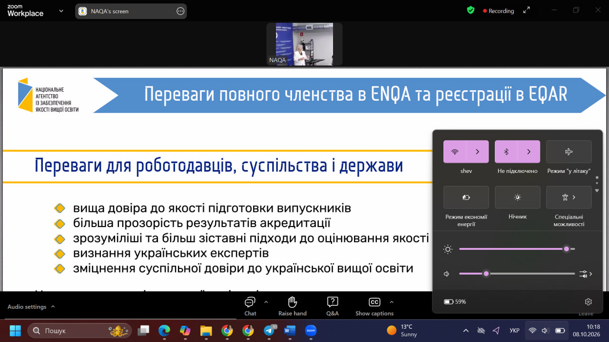The image size is (609, 342).
Task: Open the Windows Start menu
Action: point(15,330)
